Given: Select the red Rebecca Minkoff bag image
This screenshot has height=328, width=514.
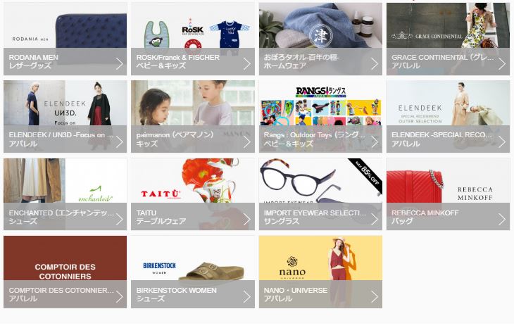Looking at the screenshot, I should (415, 185).
